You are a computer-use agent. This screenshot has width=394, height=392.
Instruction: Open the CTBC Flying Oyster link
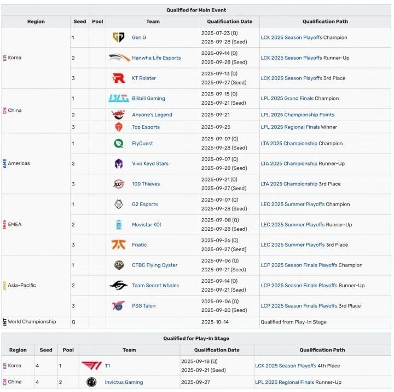[x=154, y=265]
